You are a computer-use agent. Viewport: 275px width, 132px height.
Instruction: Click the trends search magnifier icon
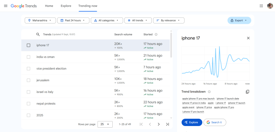point(38,34)
